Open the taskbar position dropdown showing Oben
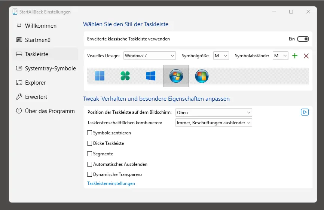This screenshot has height=210, width=324. click(x=214, y=113)
